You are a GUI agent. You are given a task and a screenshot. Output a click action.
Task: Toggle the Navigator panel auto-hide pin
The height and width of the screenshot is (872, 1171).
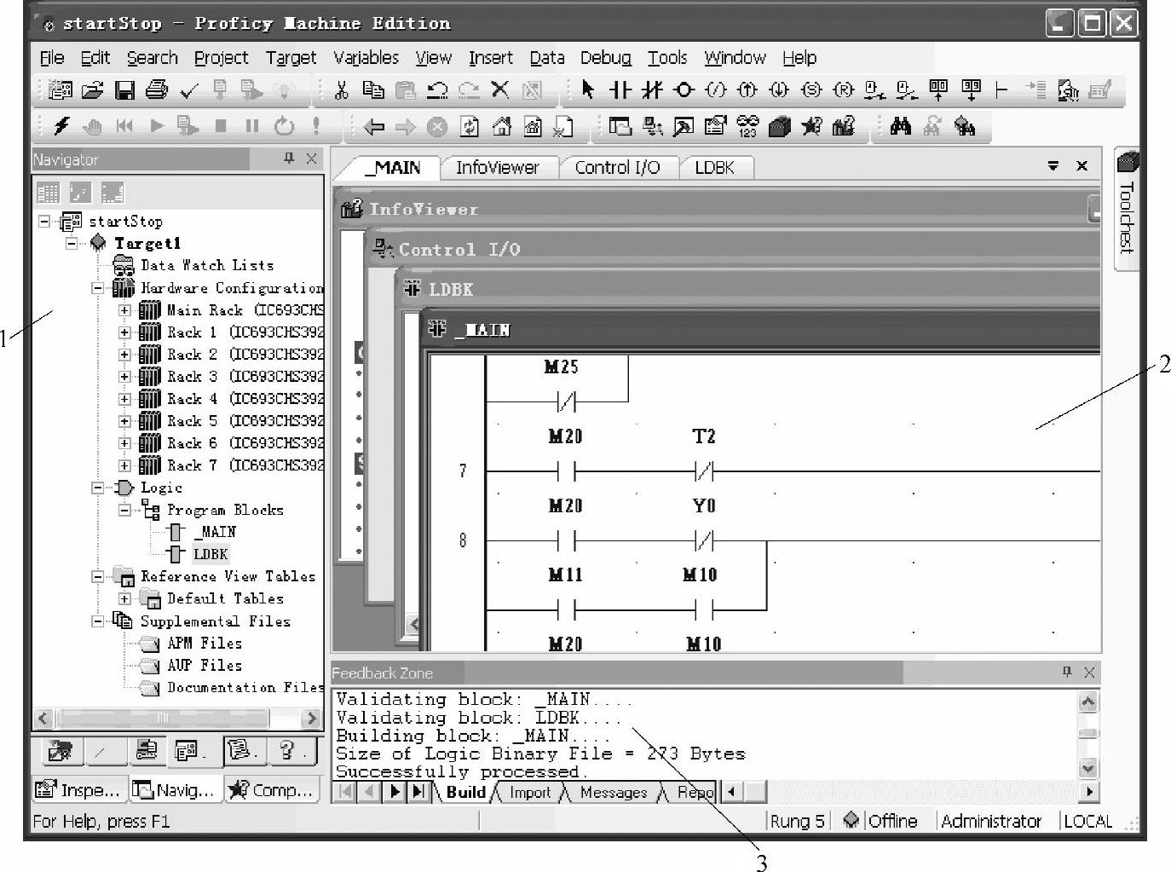[289, 158]
